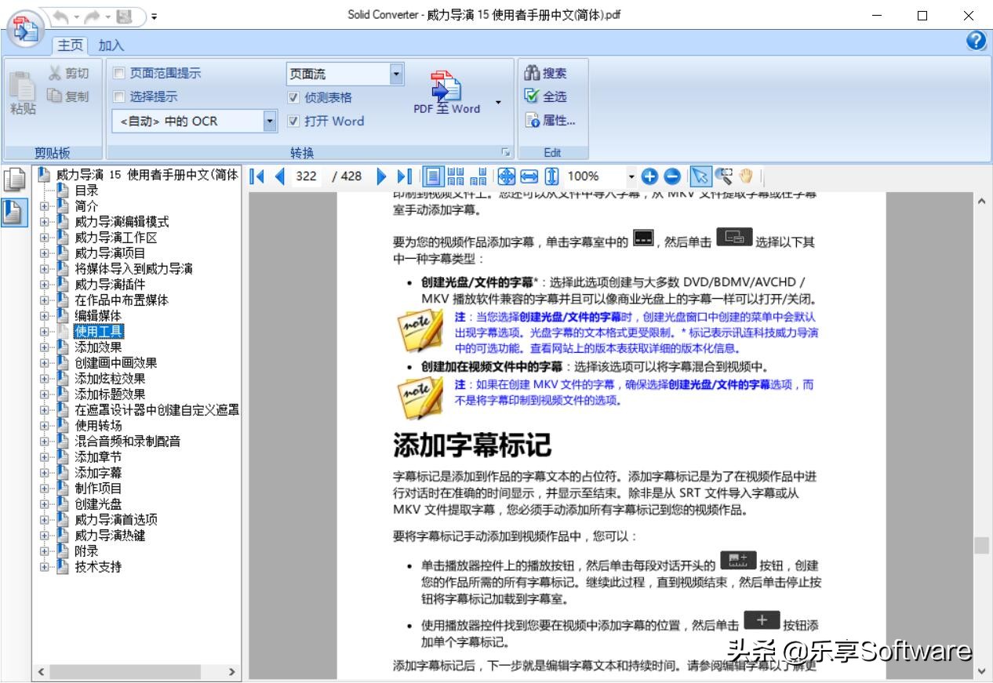
Task: Click 全选 select all
Action: (546, 96)
